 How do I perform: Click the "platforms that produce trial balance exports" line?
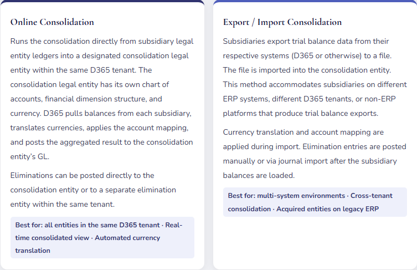[300, 113]
